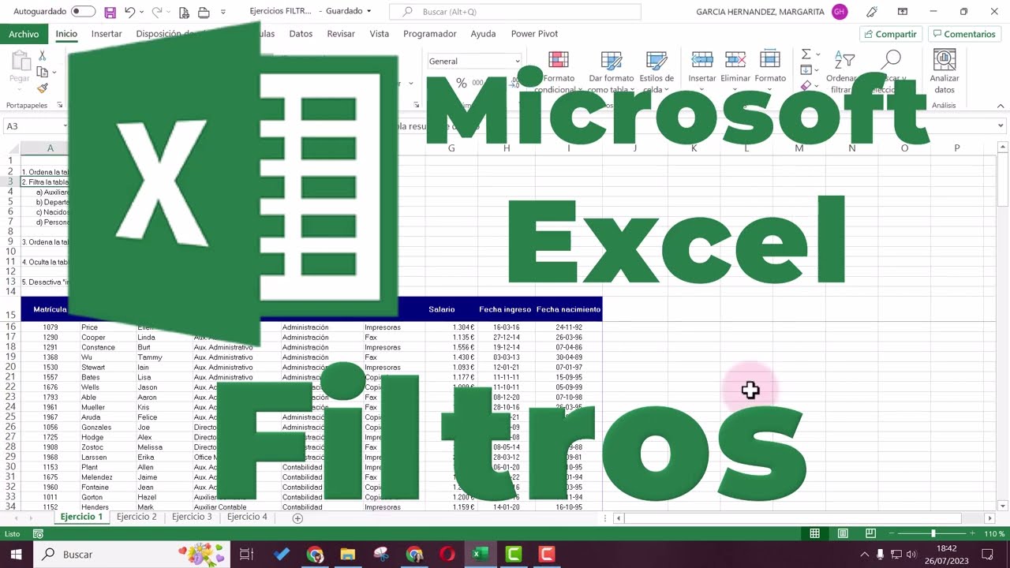The width and height of the screenshot is (1010, 568).
Task: Switch to the Datos ribbon tab
Action: point(301,34)
